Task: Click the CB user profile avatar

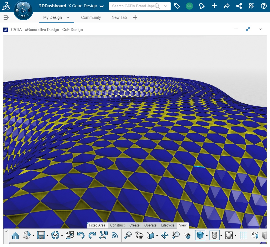Action: (190, 6)
